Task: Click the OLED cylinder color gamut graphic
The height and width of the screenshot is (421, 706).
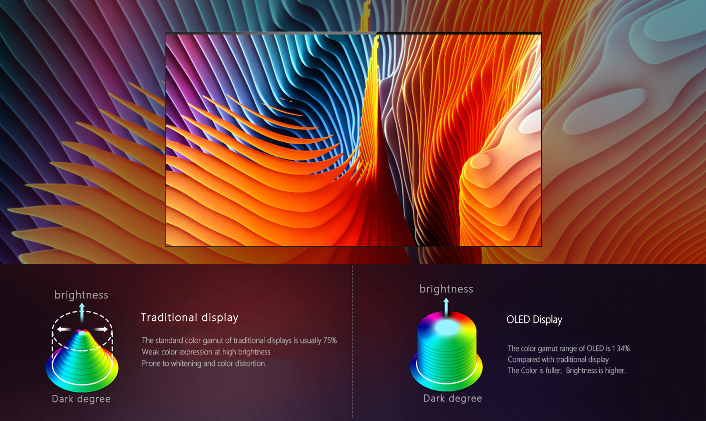Action: (x=446, y=351)
